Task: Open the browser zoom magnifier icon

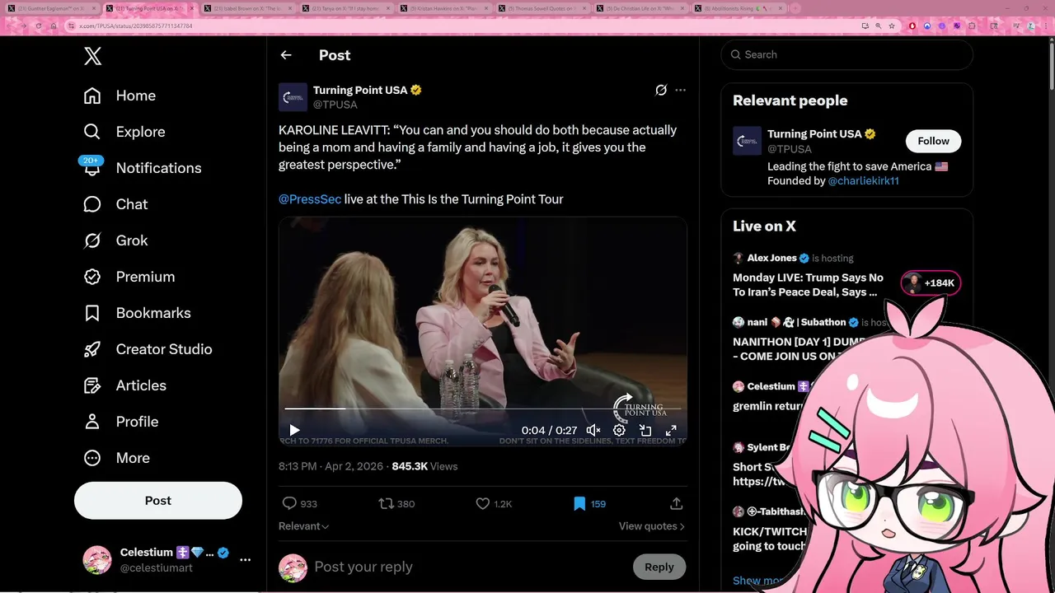Action: point(879,26)
